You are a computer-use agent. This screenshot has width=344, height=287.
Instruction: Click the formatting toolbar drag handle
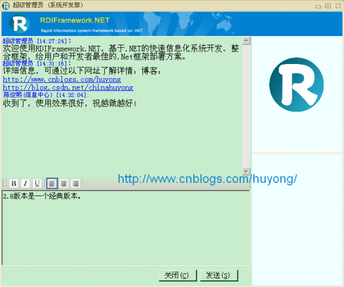[3, 184]
